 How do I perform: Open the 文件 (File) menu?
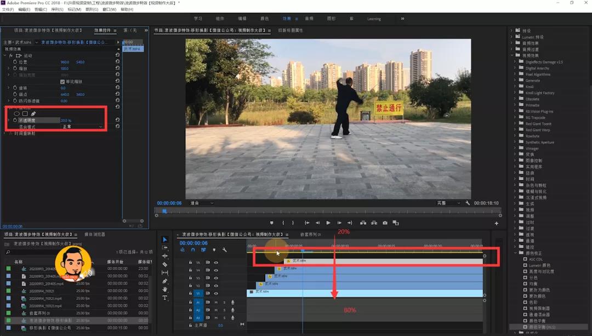[x=8, y=9]
